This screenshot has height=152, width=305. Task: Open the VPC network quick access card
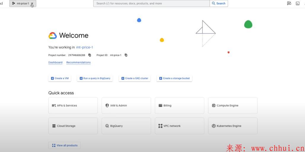[180, 126]
